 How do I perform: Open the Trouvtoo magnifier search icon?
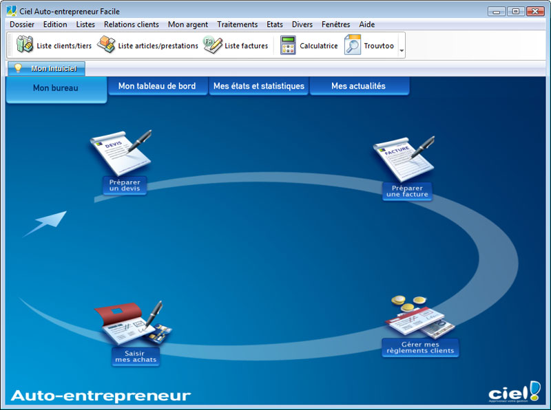tap(352, 45)
